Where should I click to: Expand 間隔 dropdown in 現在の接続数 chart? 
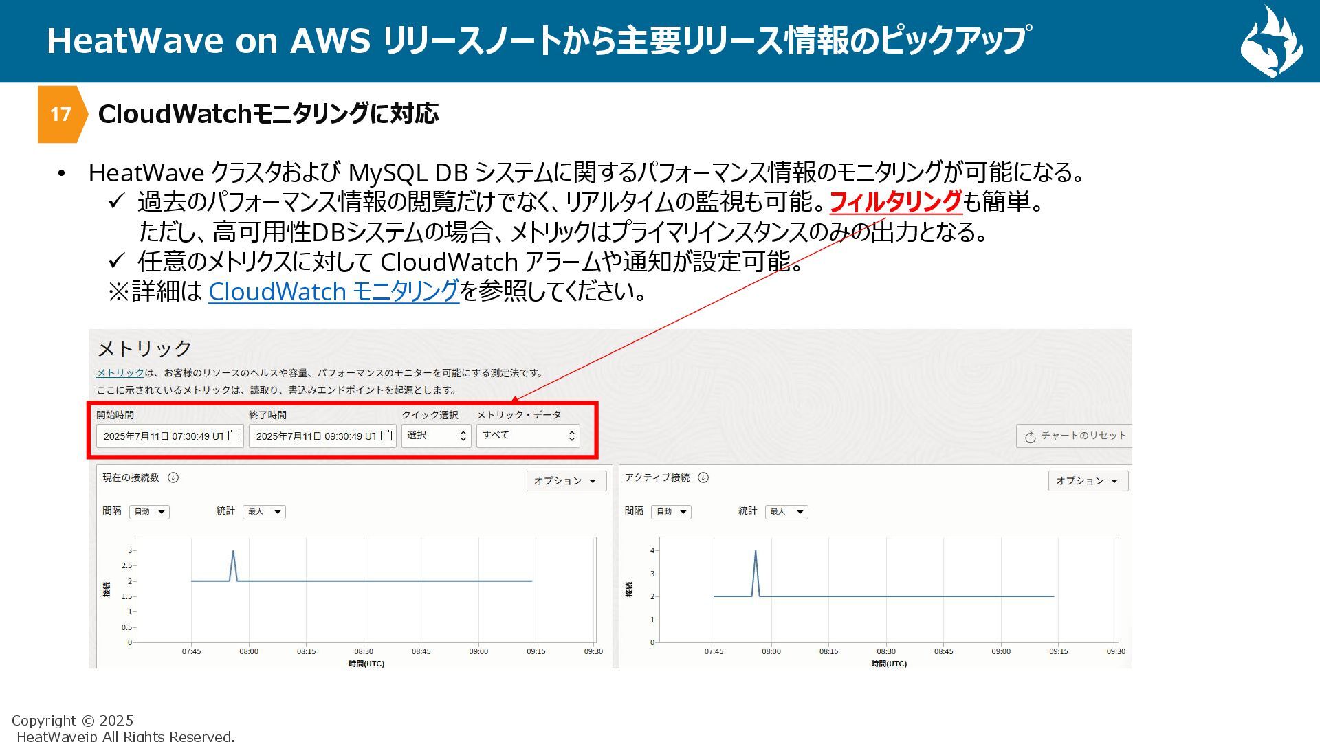[x=149, y=512]
